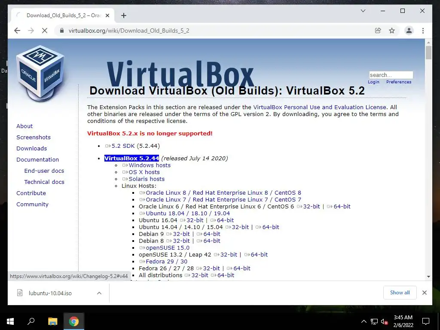Open VirtualBox Personal Use and Evaluation License link
This screenshot has height=330, width=440.
(x=320, y=107)
